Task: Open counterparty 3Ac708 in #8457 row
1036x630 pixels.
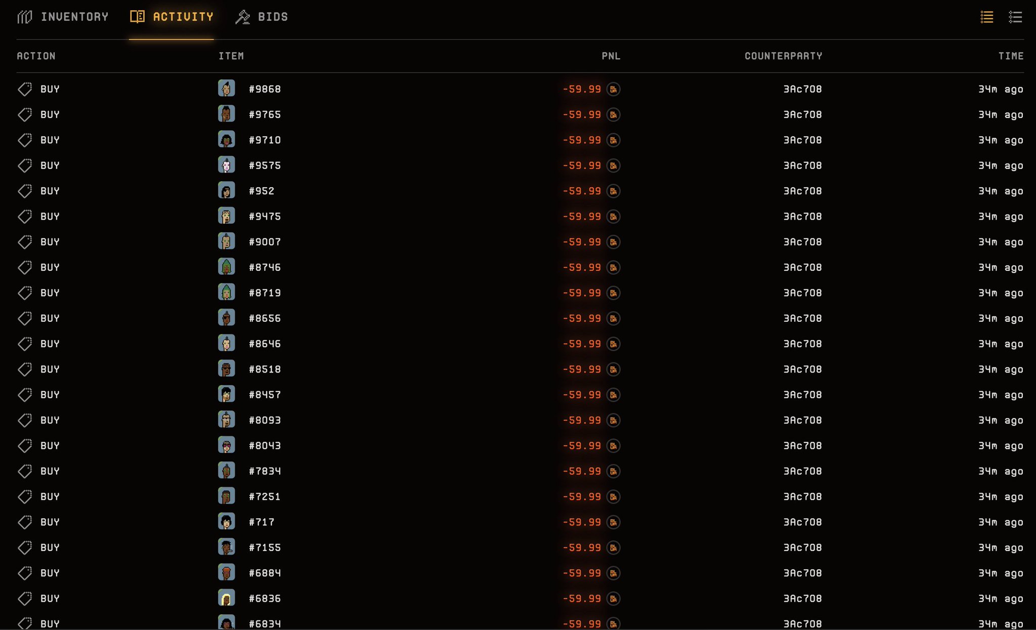Action: pos(802,395)
